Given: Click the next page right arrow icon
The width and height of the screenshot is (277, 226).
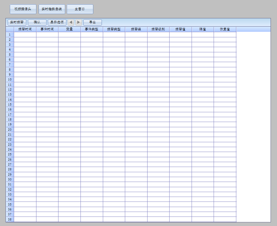Looking at the screenshot, I should 79,22.
